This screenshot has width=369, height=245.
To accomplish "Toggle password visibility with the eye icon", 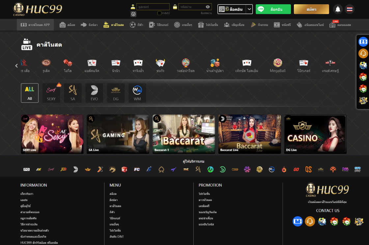I will (x=208, y=7).
